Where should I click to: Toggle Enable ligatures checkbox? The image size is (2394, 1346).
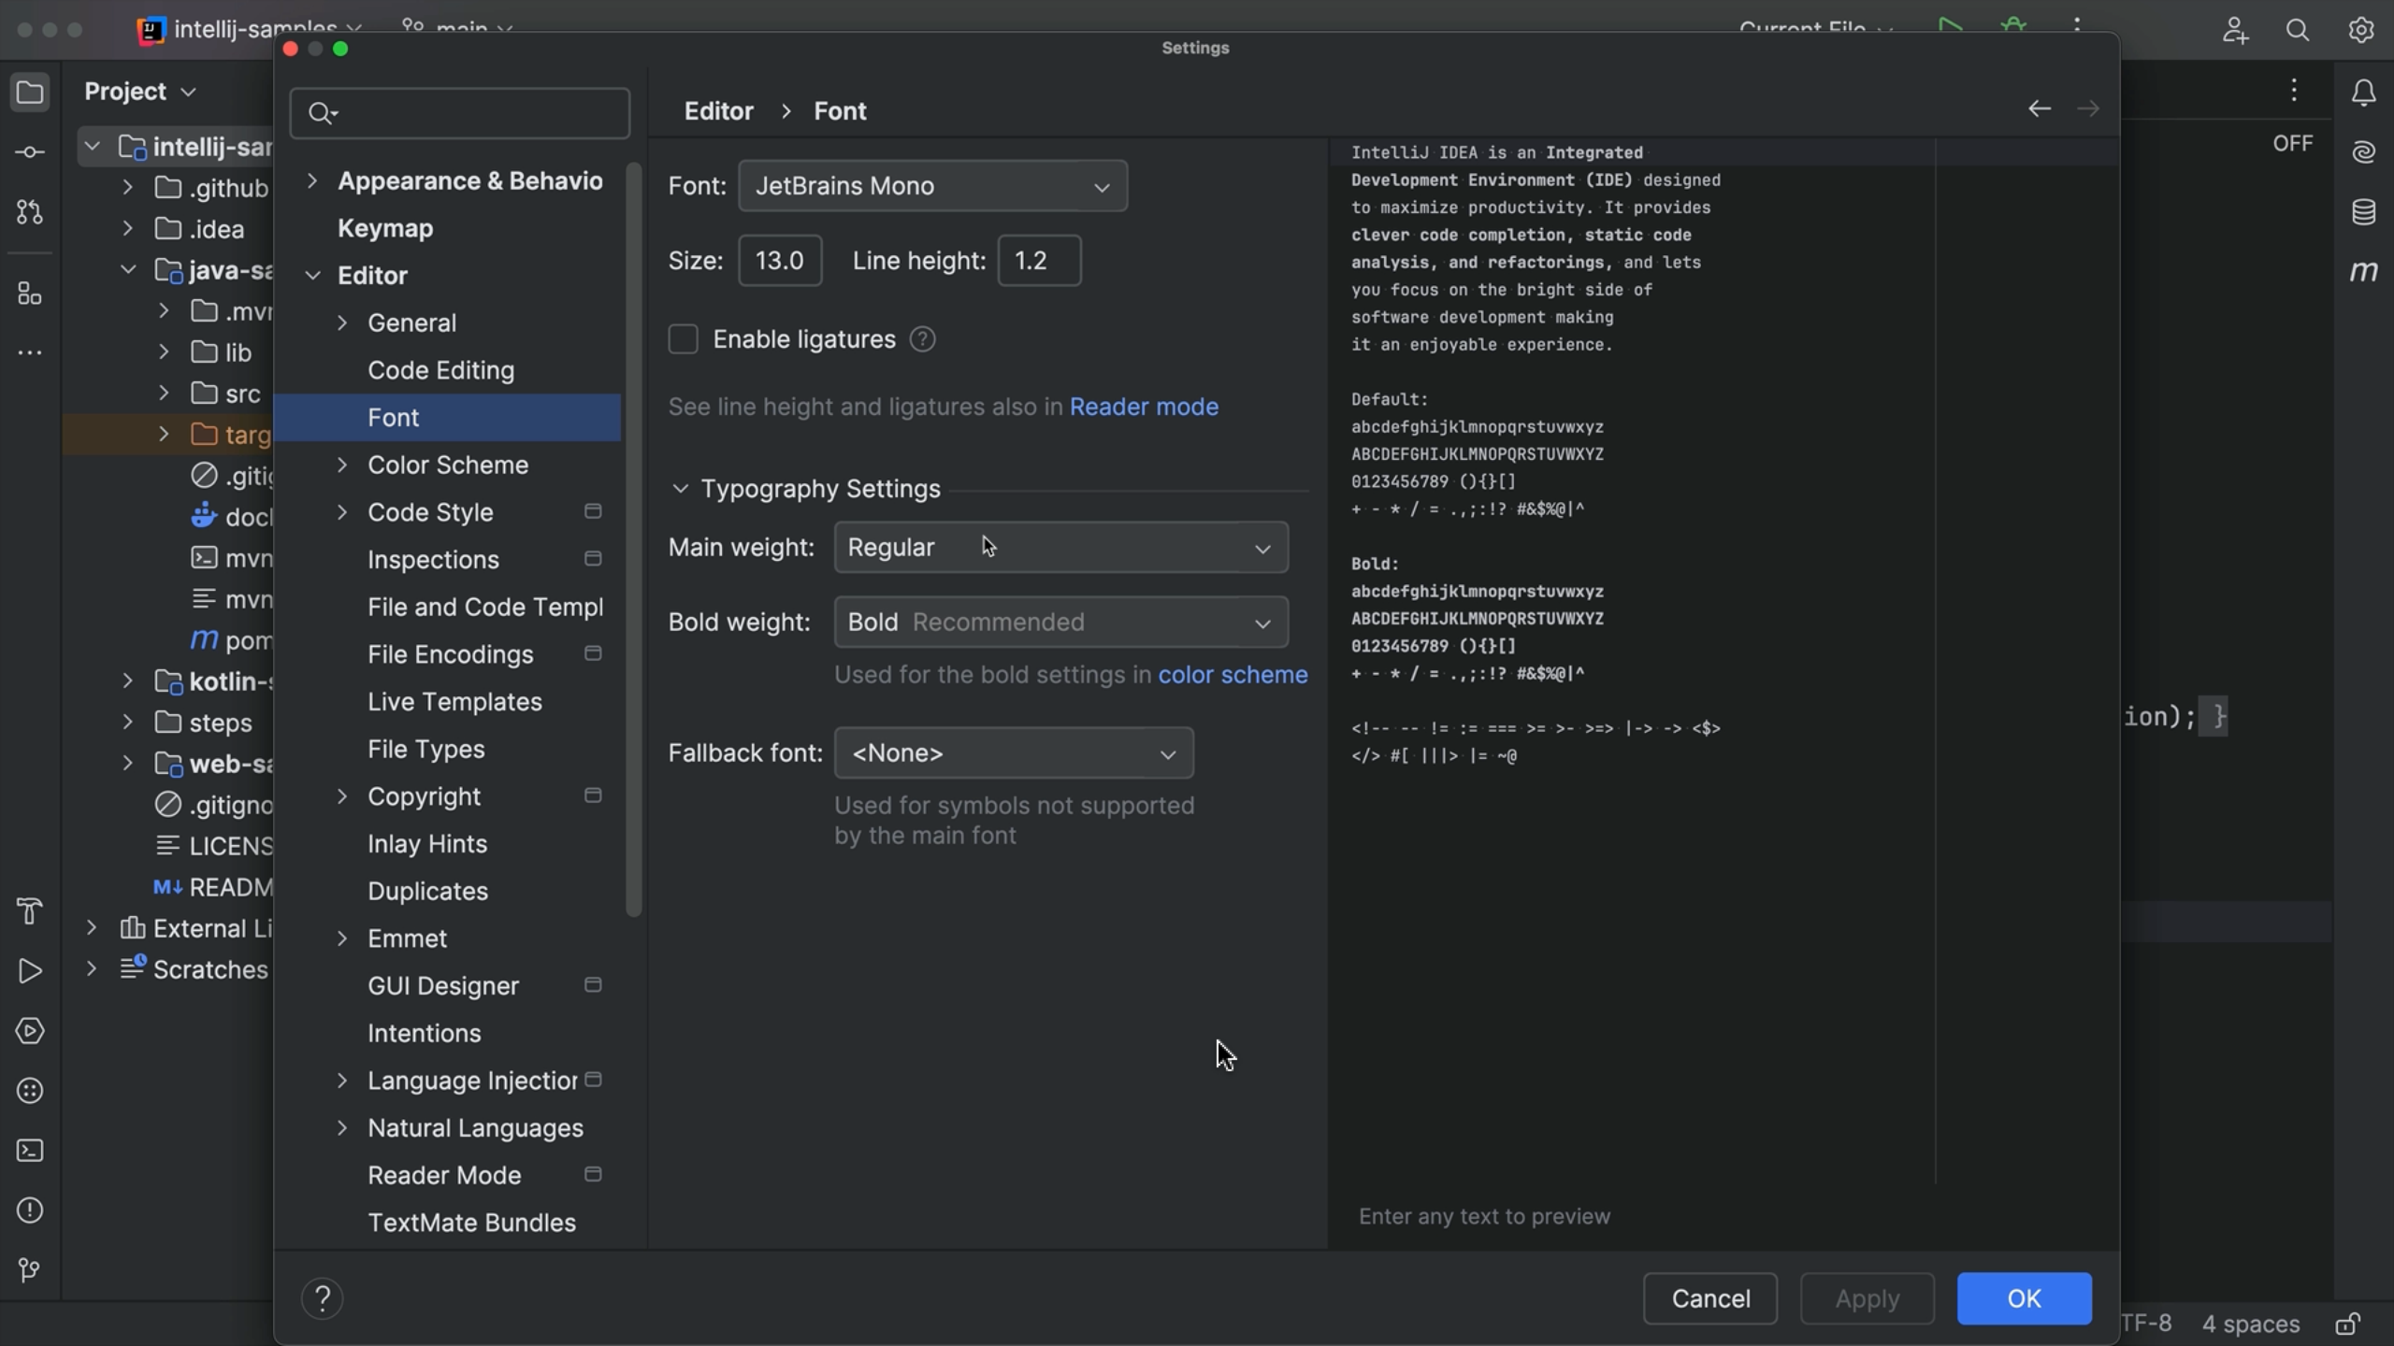click(684, 340)
